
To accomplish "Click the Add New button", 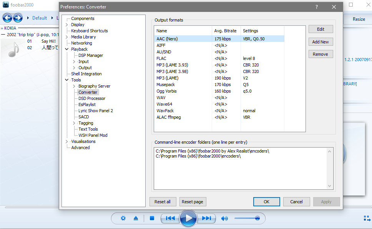I will point(321,42).
